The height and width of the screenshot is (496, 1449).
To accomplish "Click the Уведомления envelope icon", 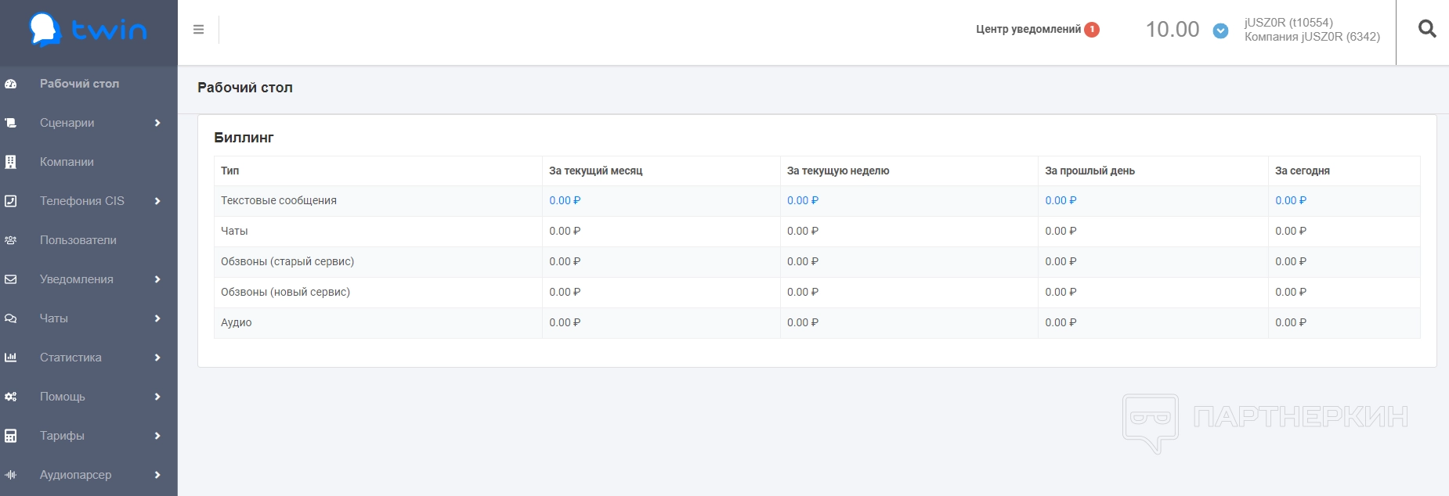I will point(11,279).
